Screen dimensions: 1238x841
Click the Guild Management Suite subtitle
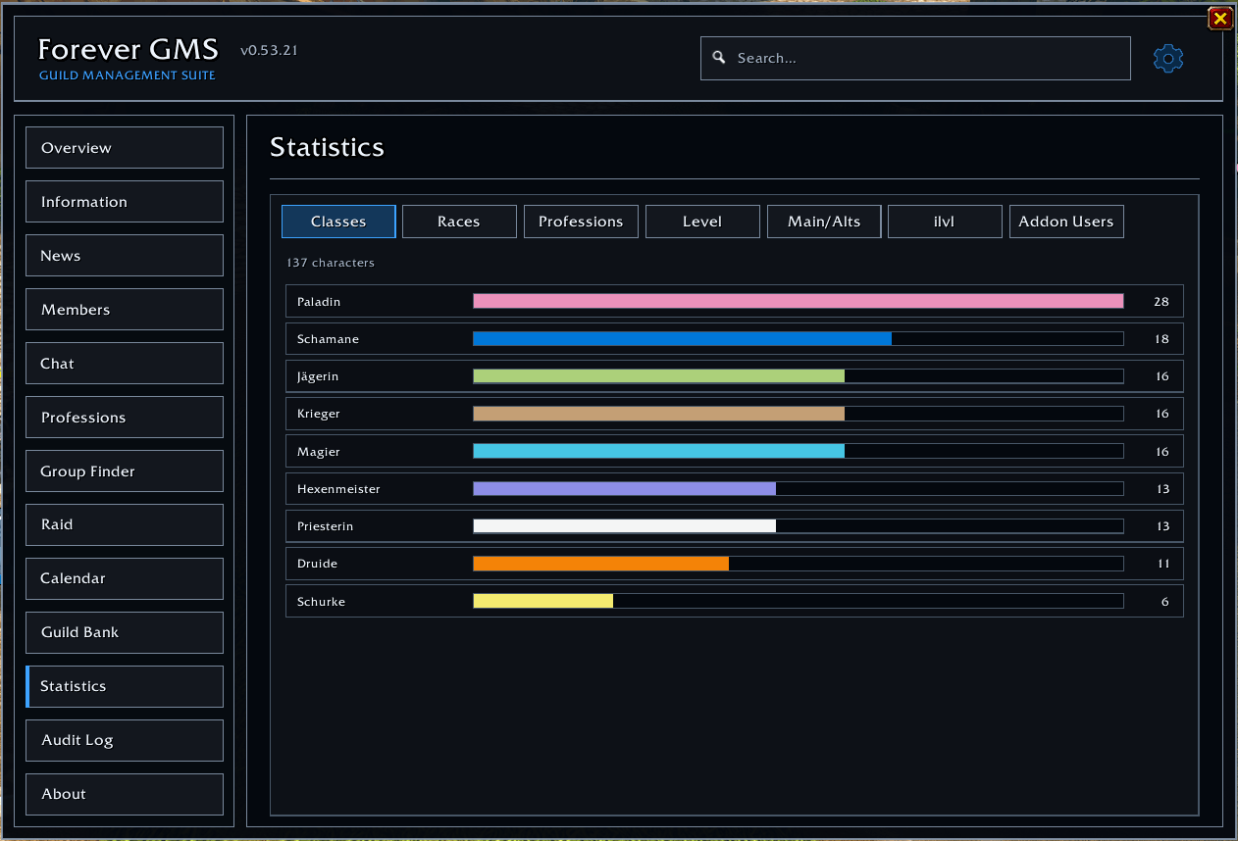[x=128, y=75]
